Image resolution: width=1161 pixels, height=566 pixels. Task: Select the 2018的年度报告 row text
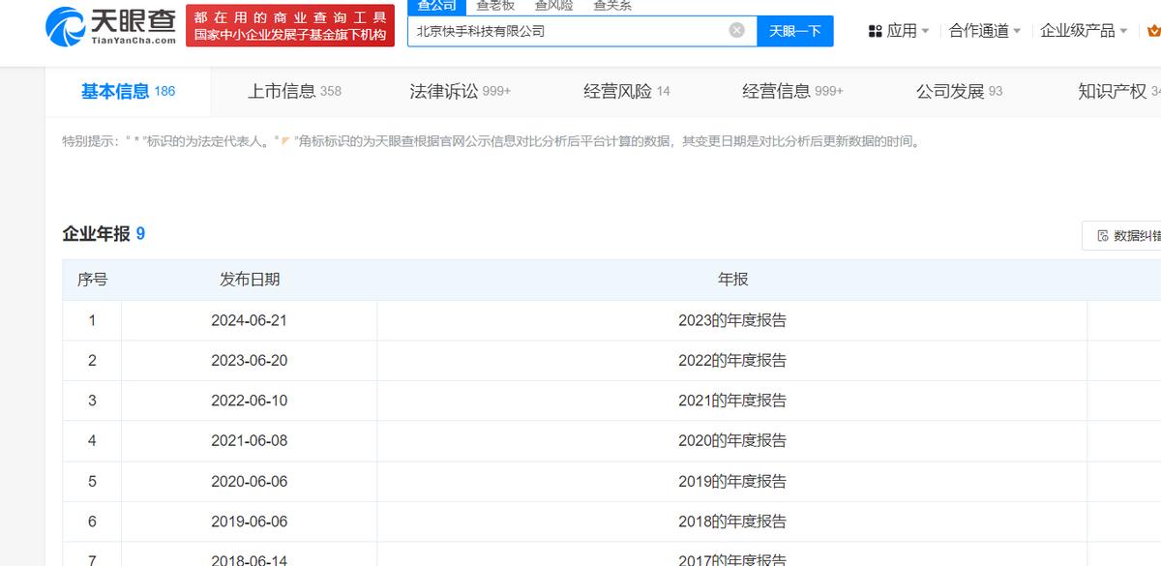[x=732, y=521]
